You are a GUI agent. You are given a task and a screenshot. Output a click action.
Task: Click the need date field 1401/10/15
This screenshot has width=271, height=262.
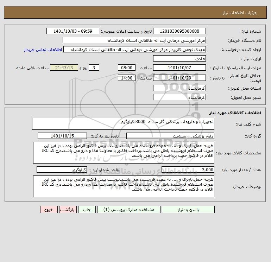pyautogui.click(x=62, y=136)
